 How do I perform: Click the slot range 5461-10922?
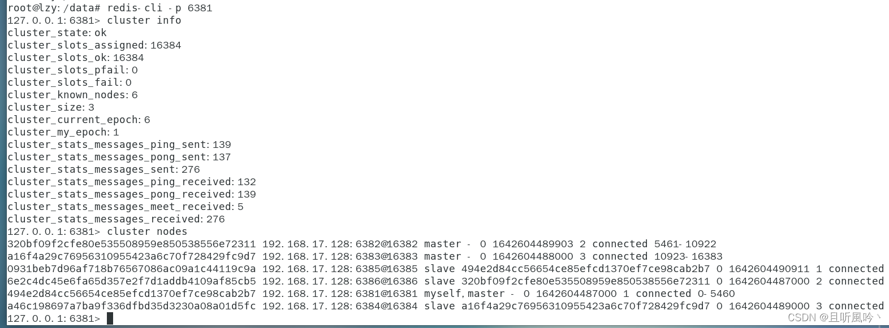click(685, 244)
